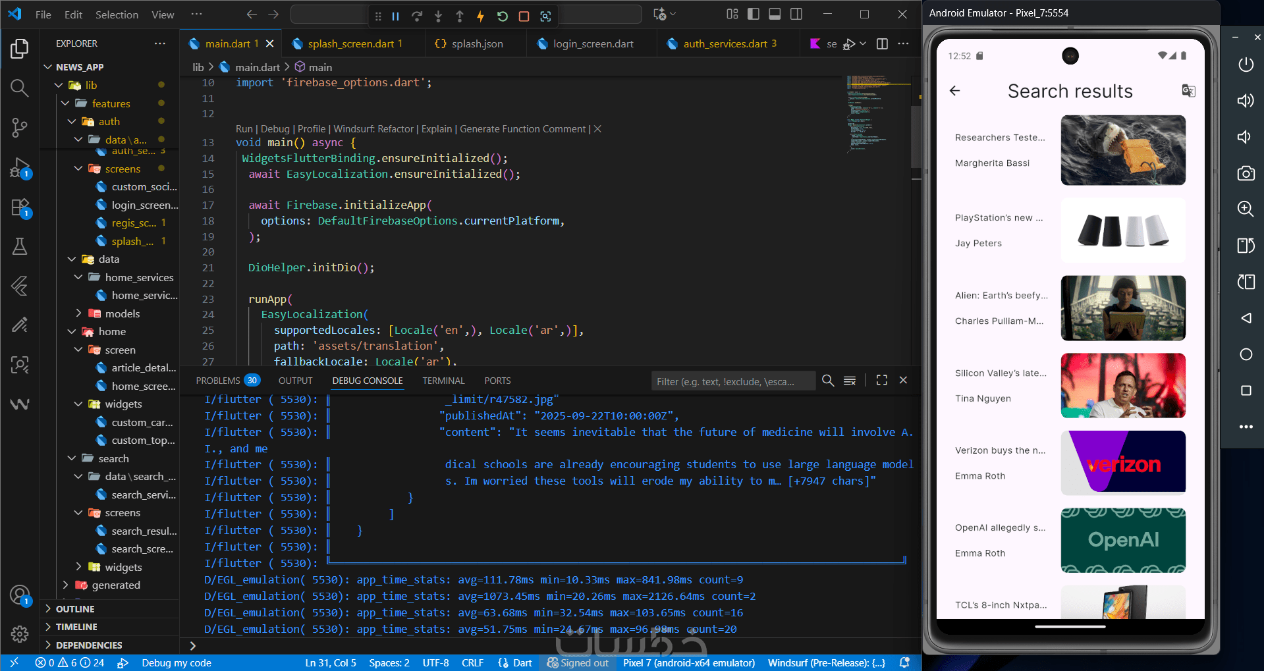Trigger Flutter Hot Reload lightning icon
The height and width of the screenshot is (671, 1264).
[x=481, y=16]
